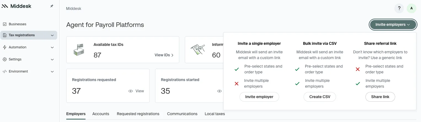Open help via question mark icon
Viewport: 421px width, 122px height.
pos(399,8)
